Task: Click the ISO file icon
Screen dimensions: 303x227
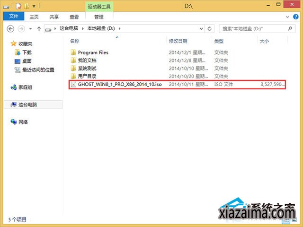Action: coord(73,84)
